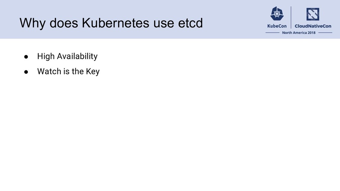
Task: Click the line right of North America 2018
Action: 325,33
